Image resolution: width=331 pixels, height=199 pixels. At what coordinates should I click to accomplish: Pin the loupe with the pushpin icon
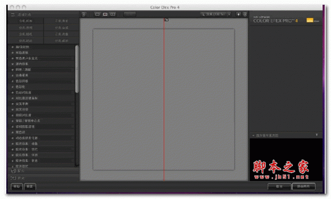pos(317,135)
